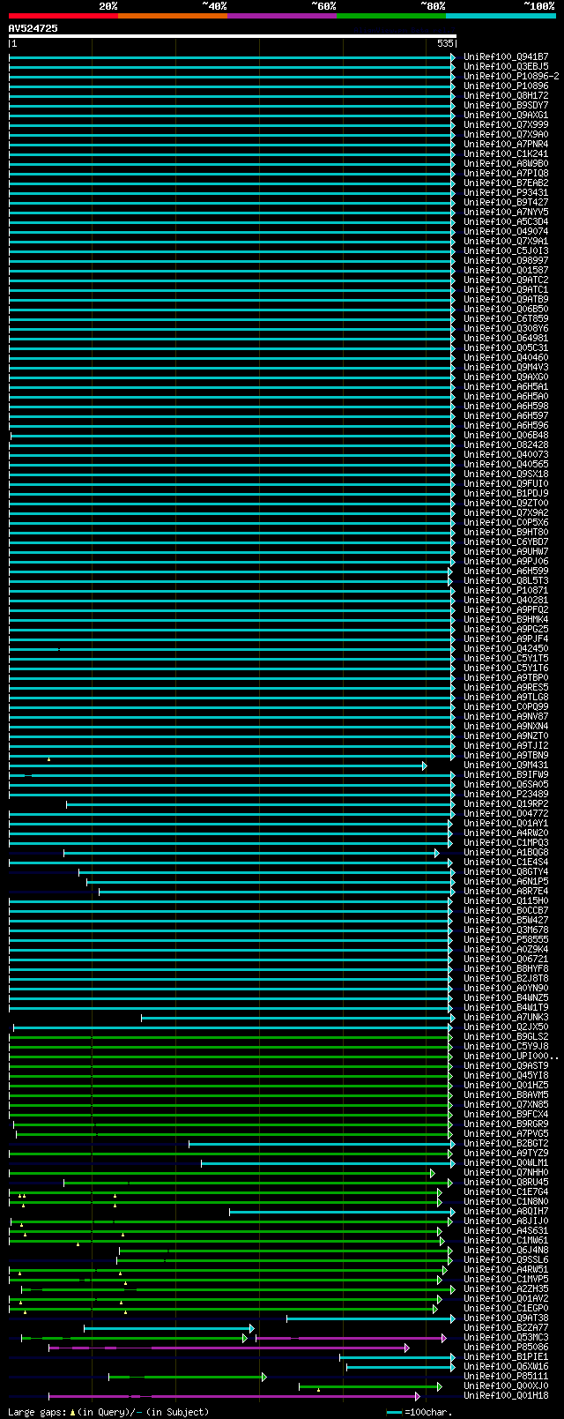Viewport: 564px width, 1419px height.
Task: Click the white query length ruler bar
Action: (x=233, y=36)
